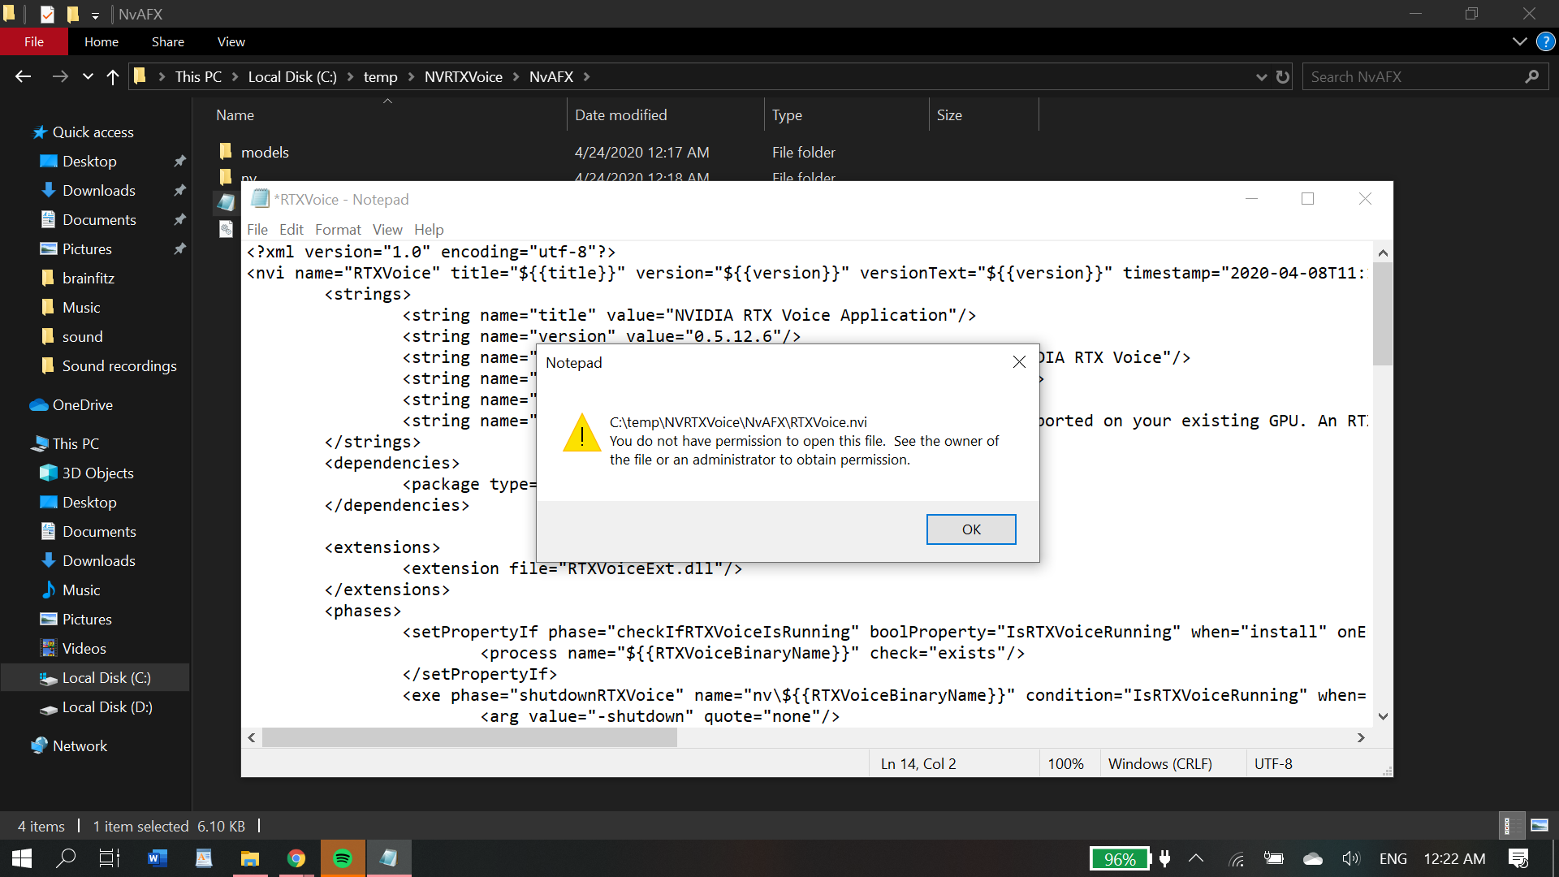Open pinned Downloads under Quick access
1559x877 pixels.
98,190
